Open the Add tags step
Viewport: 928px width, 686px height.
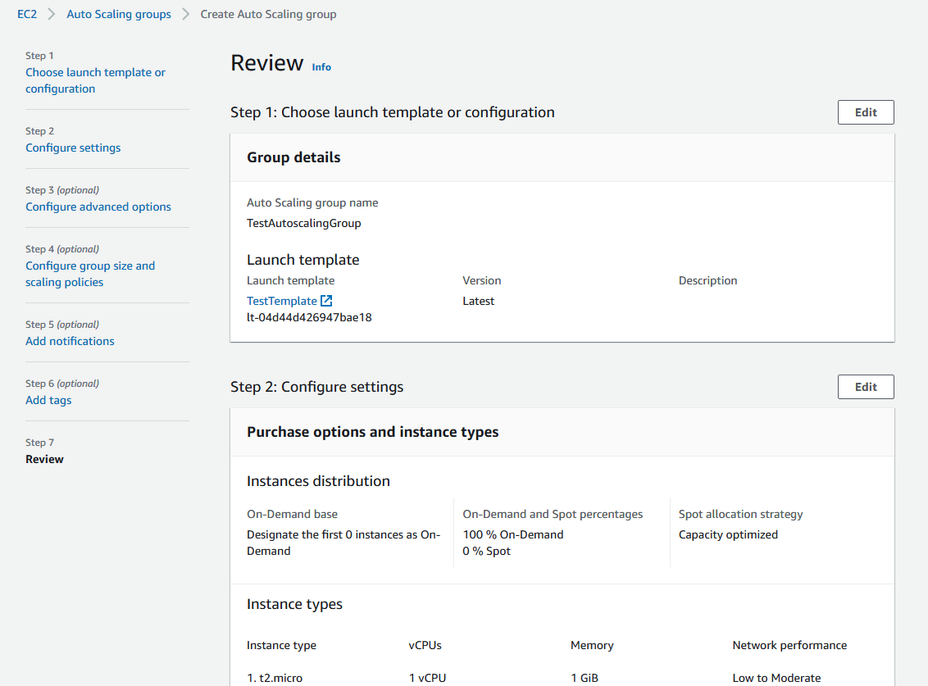point(48,400)
